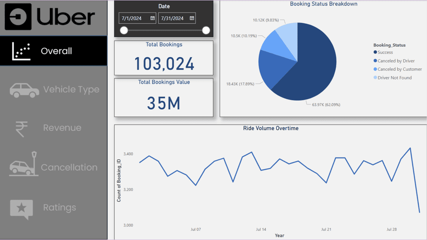Click the start date field showing 7/1/2024
This screenshot has height=240, width=427.
tap(133, 18)
